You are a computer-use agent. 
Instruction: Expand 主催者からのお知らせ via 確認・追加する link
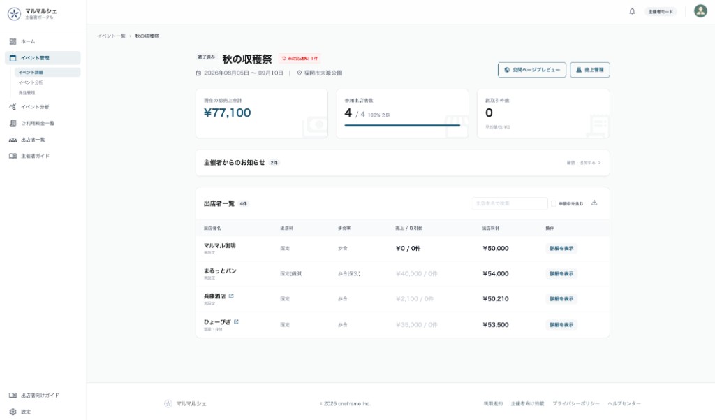coord(584,163)
